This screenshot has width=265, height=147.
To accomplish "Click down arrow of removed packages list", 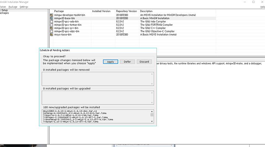I will coord(152,84).
